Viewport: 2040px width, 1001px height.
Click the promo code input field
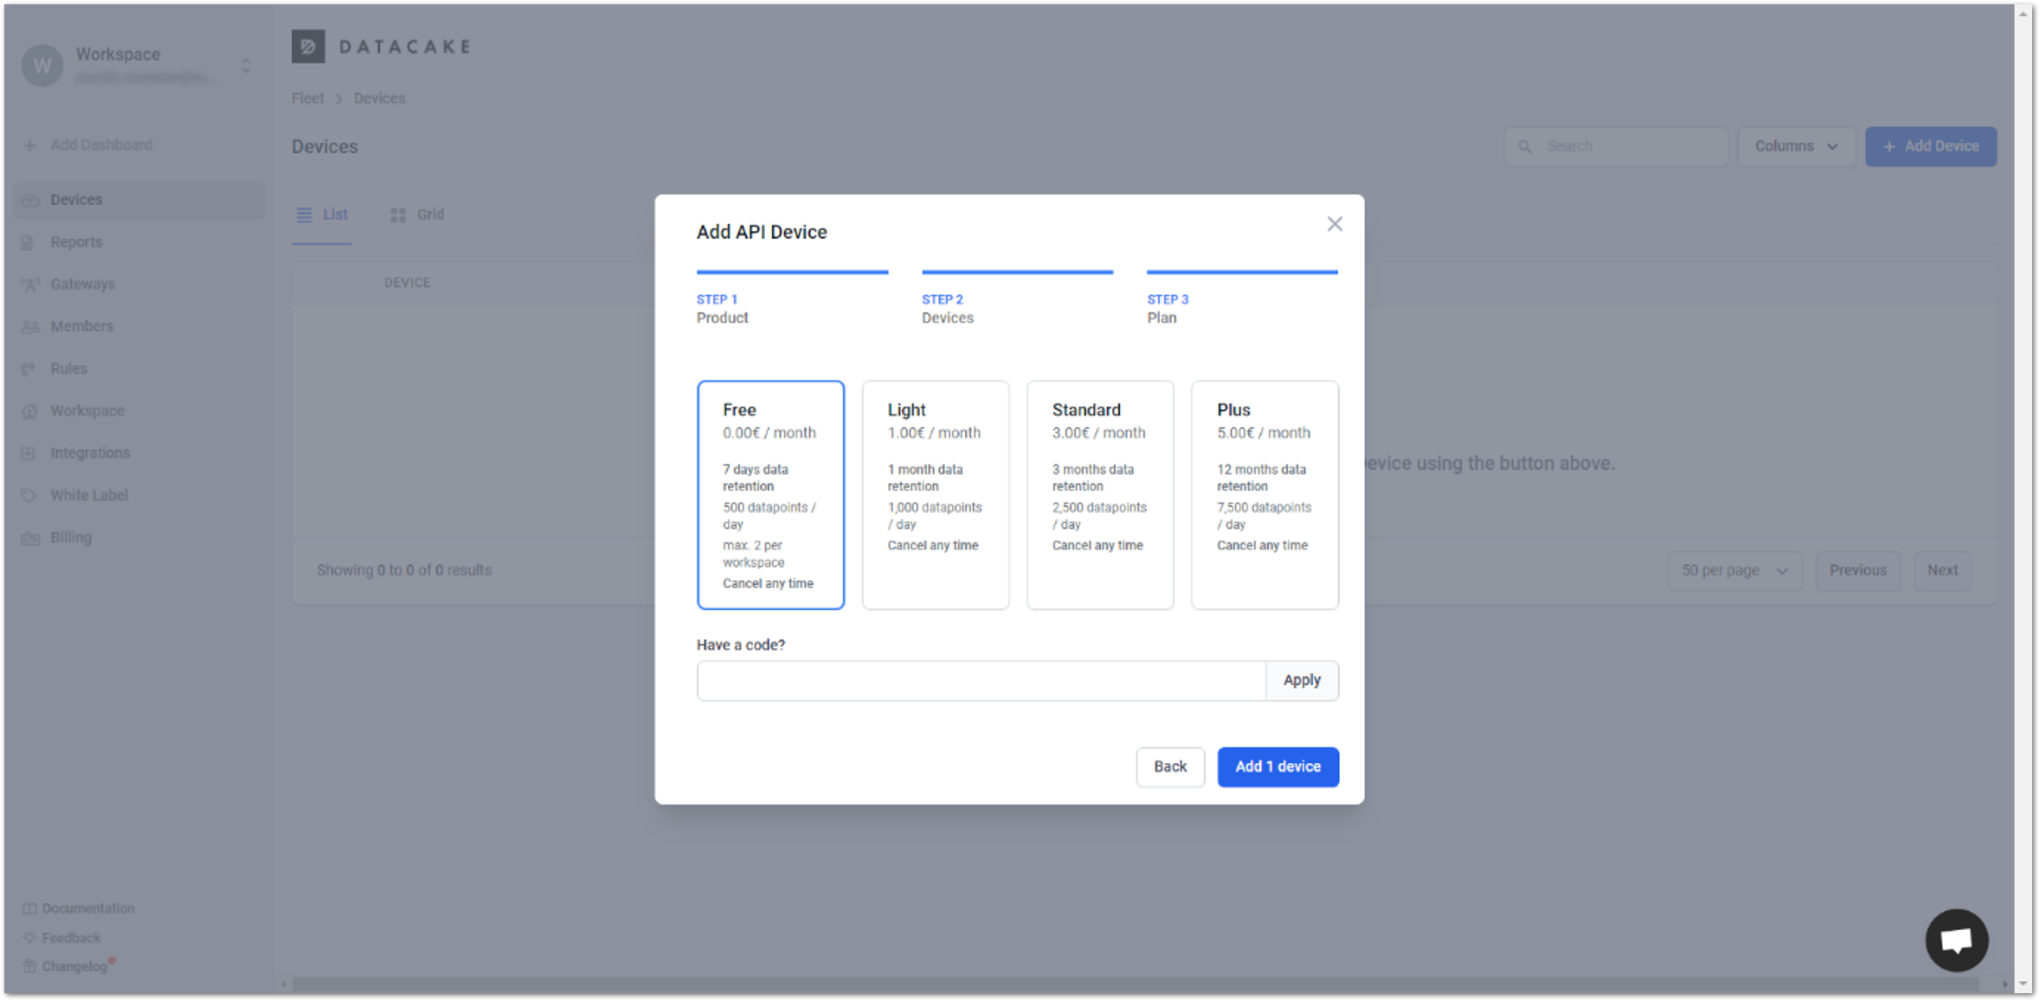[981, 681]
